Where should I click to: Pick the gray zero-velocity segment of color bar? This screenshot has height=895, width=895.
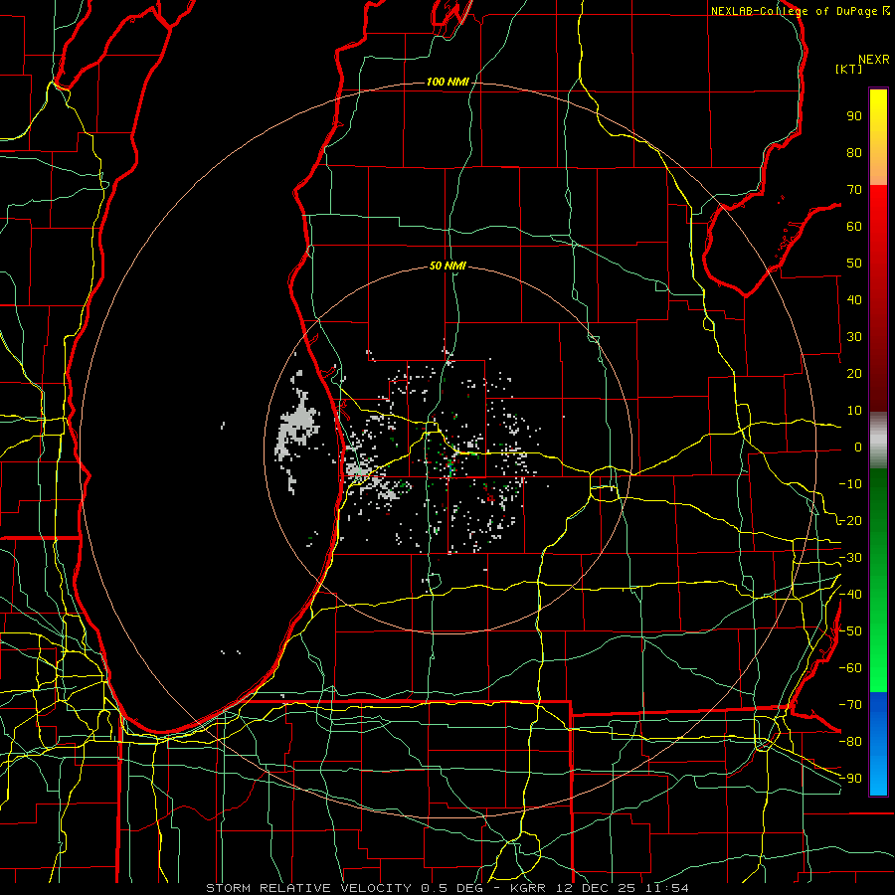pyautogui.click(x=878, y=441)
